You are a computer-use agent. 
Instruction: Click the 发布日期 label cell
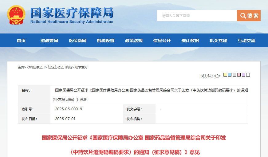pos(34,119)
